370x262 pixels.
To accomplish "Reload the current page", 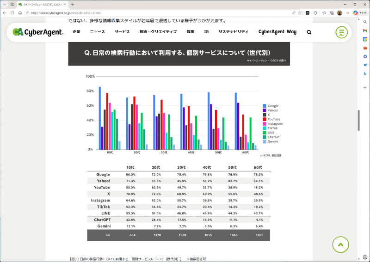I will tap(12, 13).
